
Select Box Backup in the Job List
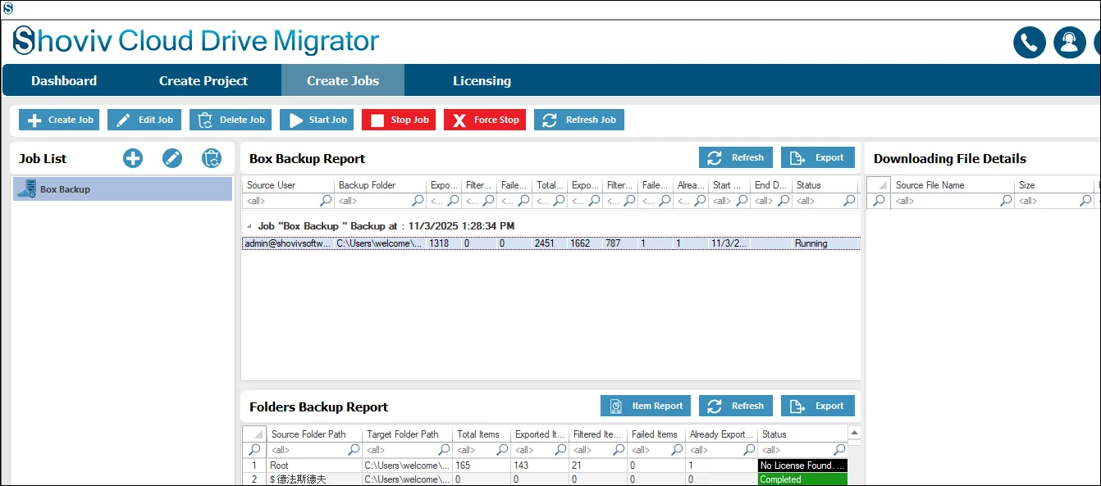pyautogui.click(x=122, y=189)
